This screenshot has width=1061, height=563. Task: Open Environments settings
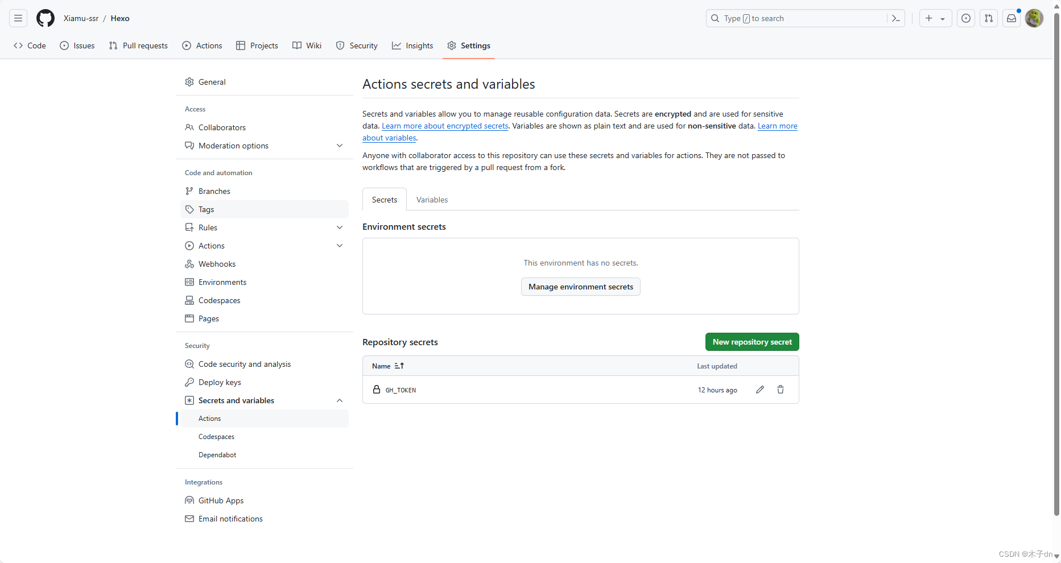pos(265,282)
